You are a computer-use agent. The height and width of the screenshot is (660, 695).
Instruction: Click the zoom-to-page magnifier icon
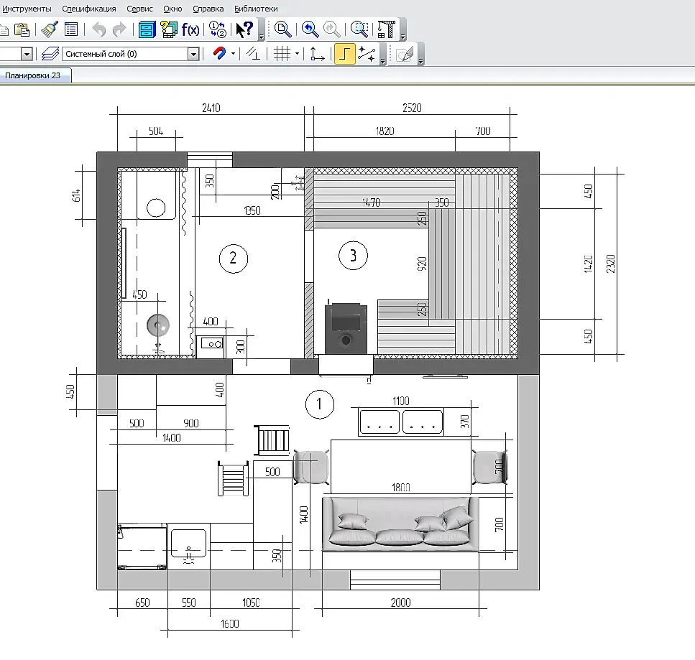pos(282,29)
